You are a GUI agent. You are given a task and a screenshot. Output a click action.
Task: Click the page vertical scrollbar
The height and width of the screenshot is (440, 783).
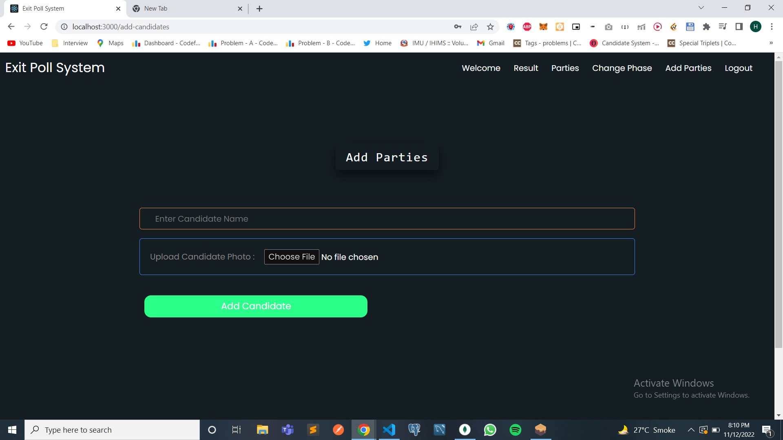779,204
